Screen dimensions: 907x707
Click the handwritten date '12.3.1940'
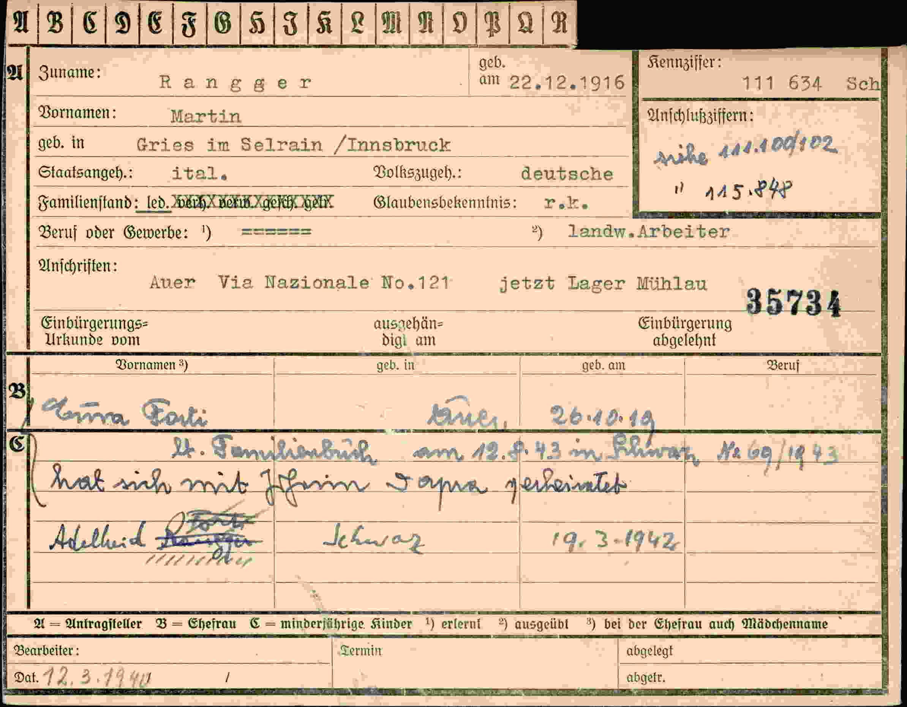98,678
